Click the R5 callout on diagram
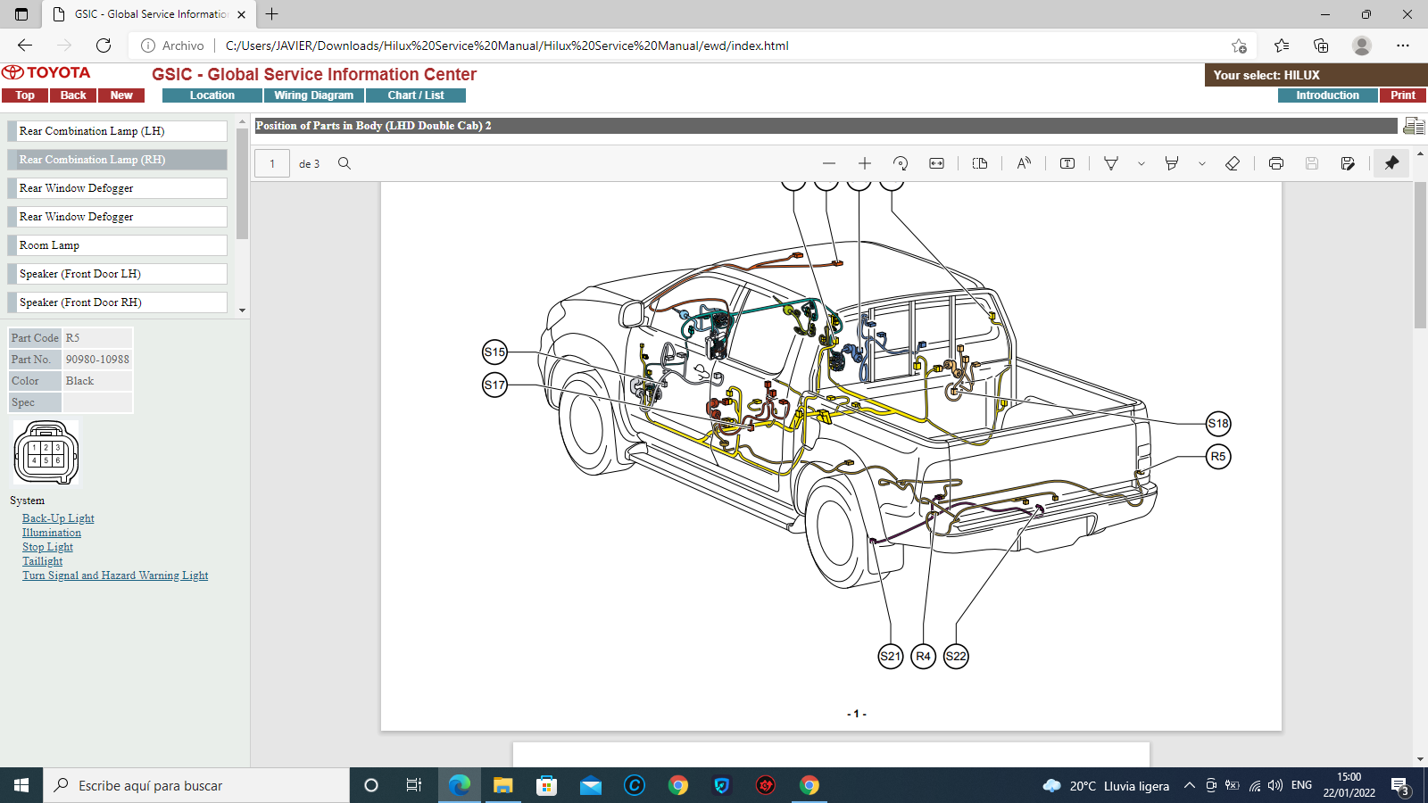 coord(1218,457)
